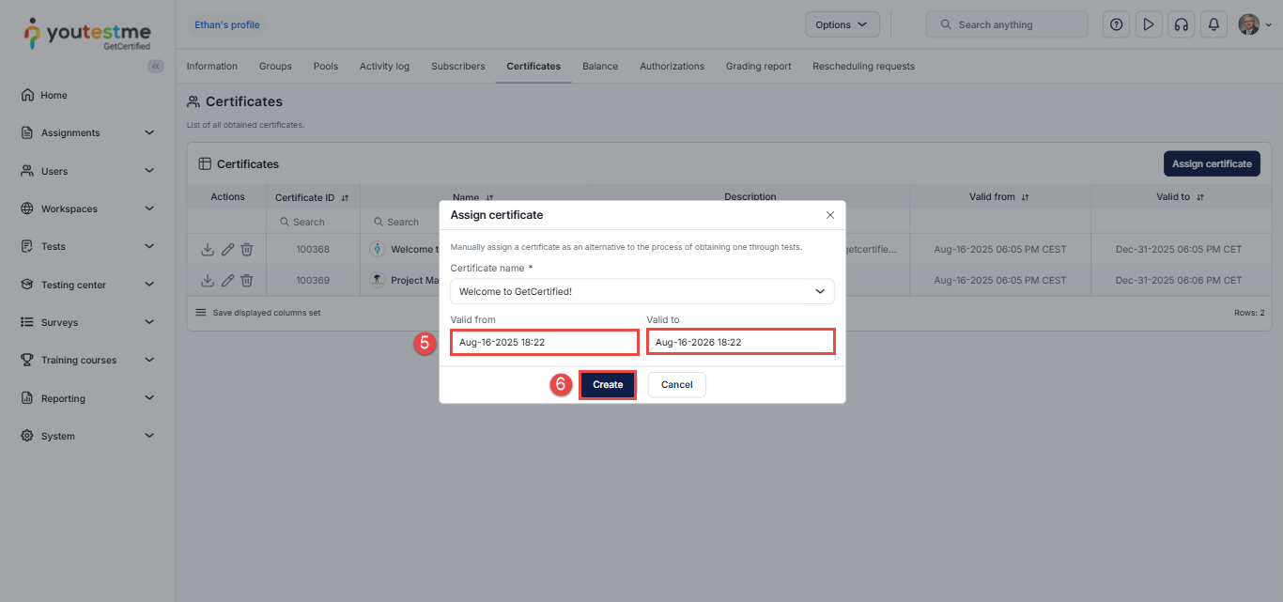Screen dimensions: 1283x602
Task: Open the Activity log tab
Action: [x=384, y=67]
